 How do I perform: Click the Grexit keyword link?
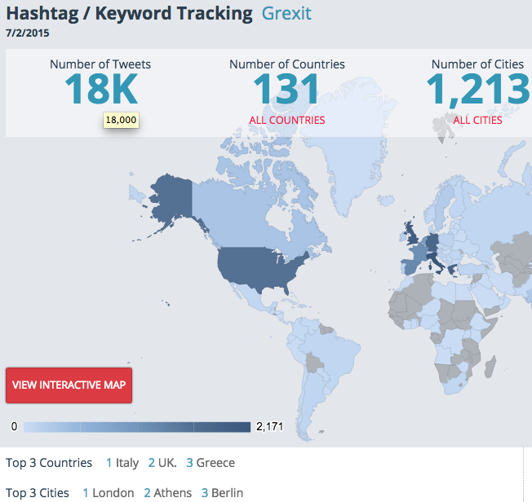click(286, 14)
